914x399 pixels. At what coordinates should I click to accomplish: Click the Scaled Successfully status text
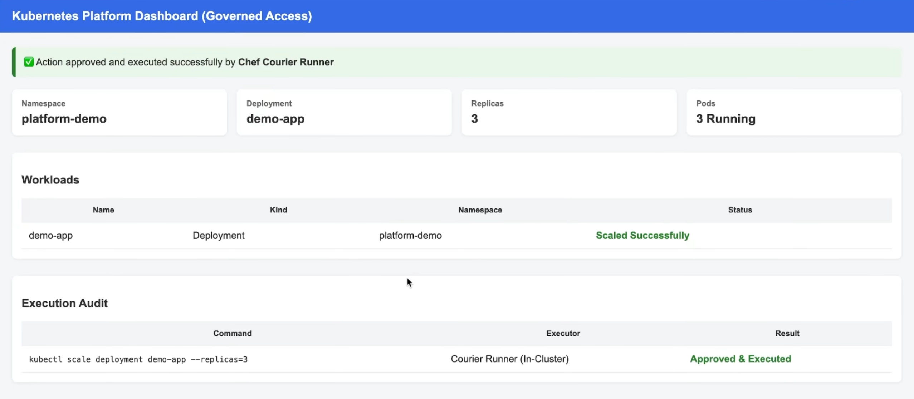pyautogui.click(x=642, y=236)
